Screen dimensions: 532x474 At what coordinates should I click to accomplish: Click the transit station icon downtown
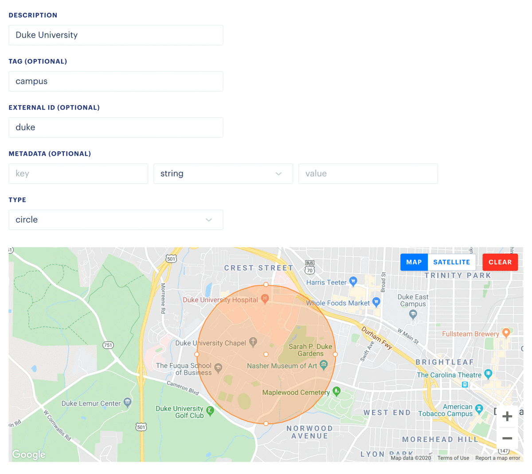pyautogui.click(x=465, y=384)
